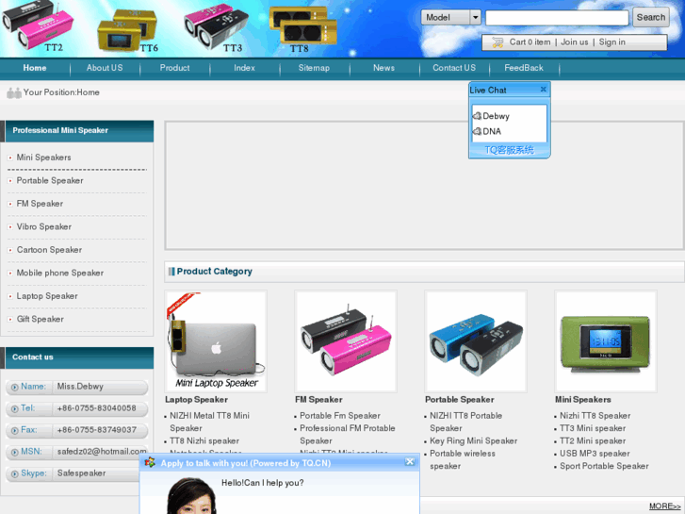Click the green mini speaker image
The height and width of the screenshot is (514, 685).
(606, 341)
